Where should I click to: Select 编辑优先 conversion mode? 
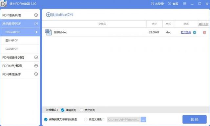(62, 110)
